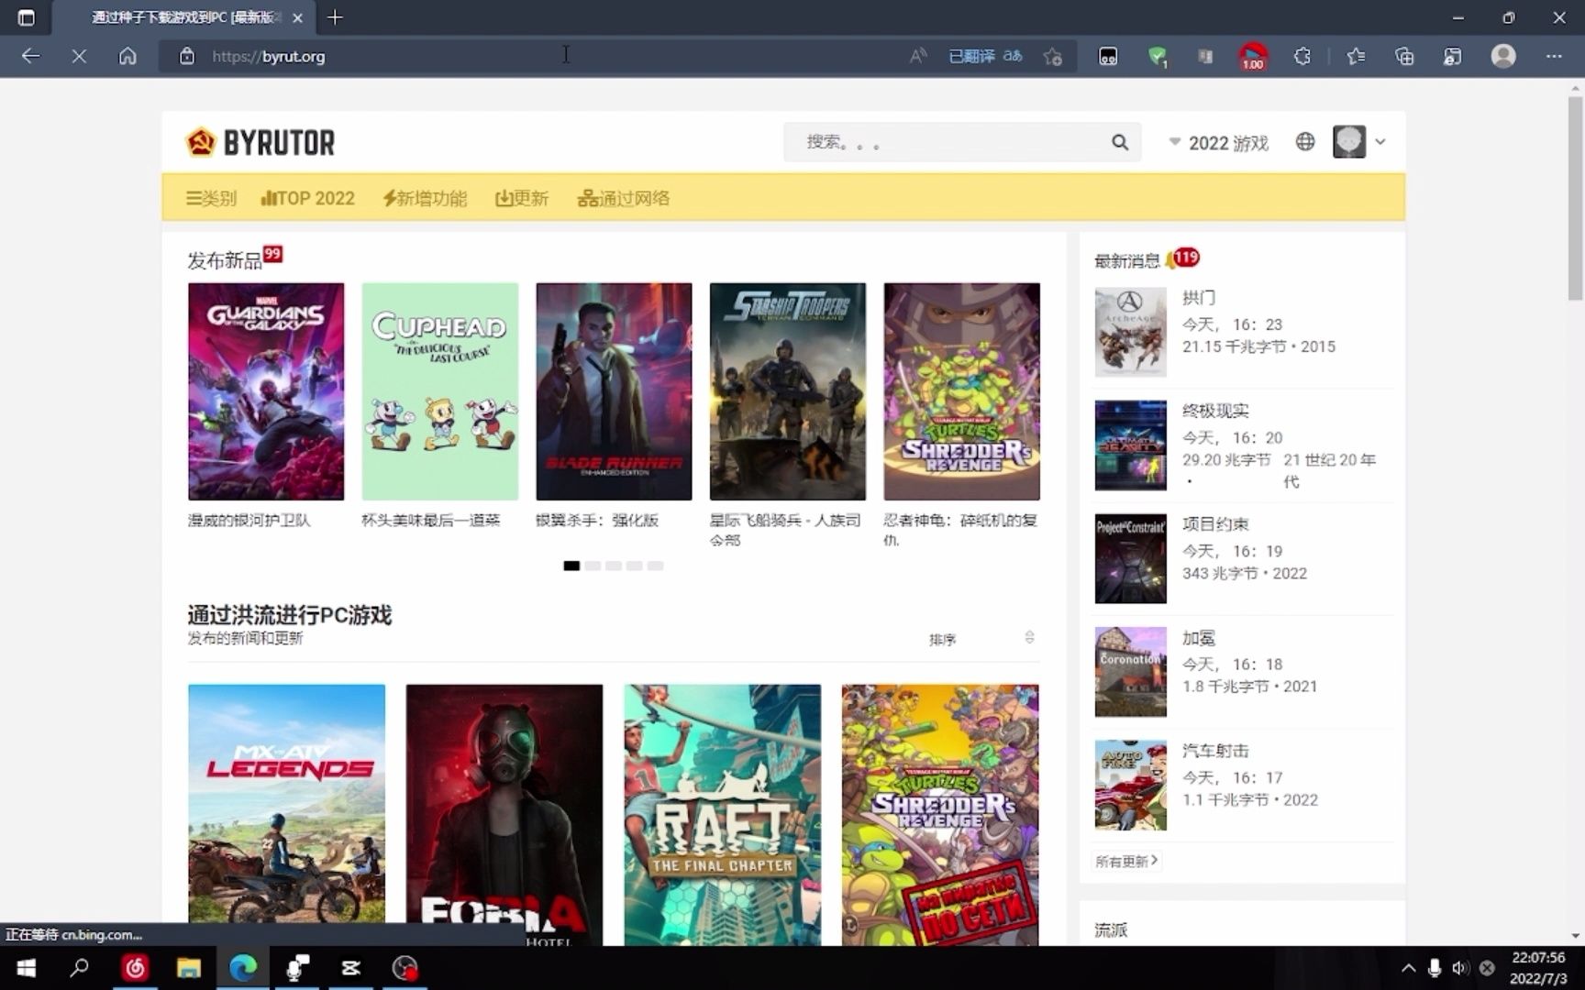This screenshot has height=990, width=1585.
Task: Show hidden tray icons chevron
Action: click(x=1408, y=968)
